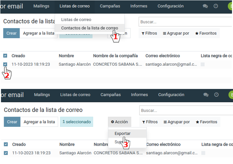Open the Agrupar por dropdown in the lower screenshot
This screenshot has height=164, width=233.
tap(177, 122)
